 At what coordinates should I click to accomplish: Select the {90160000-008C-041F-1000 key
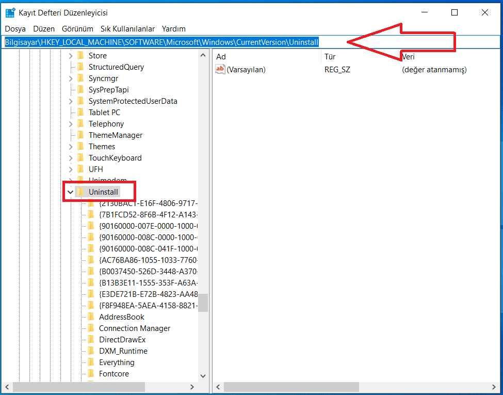point(148,249)
